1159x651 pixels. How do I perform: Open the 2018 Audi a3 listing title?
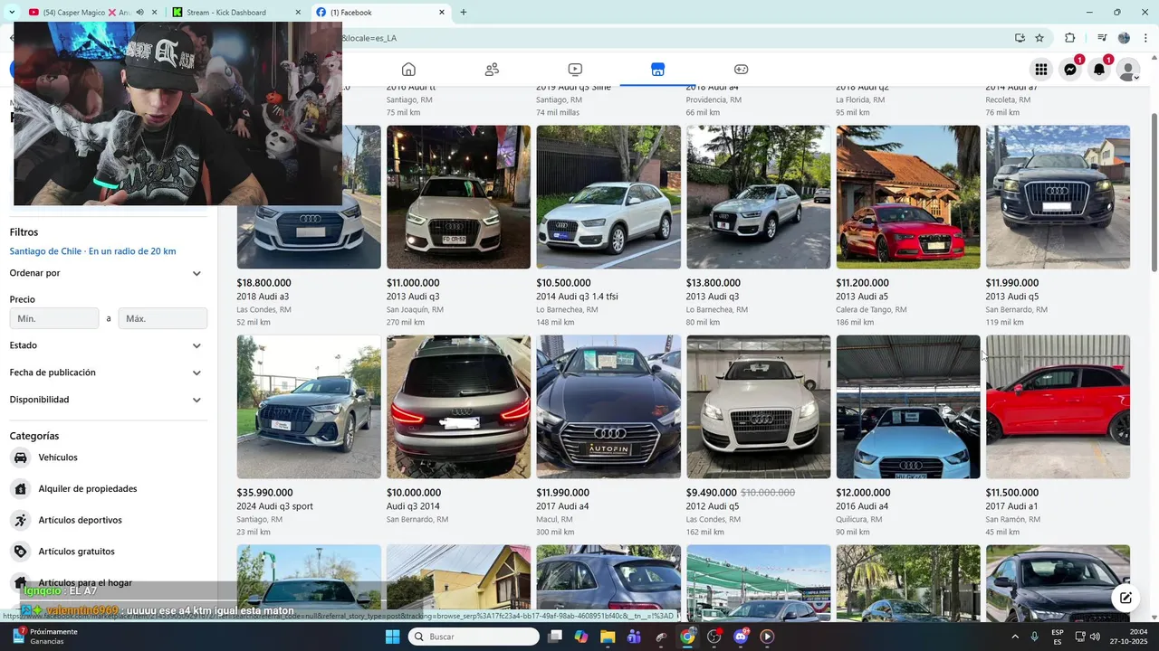(x=263, y=297)
